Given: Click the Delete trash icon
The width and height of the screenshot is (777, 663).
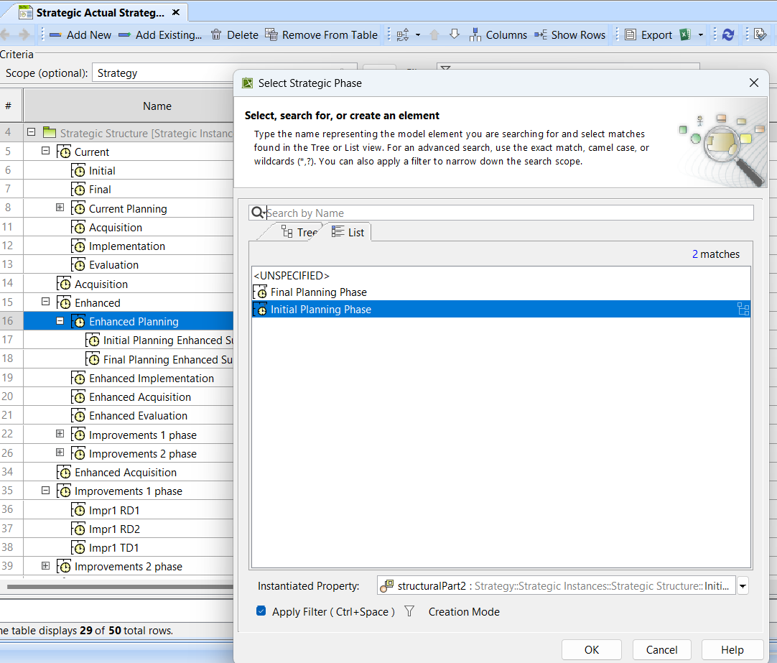Looking at the screenshot, I should point(216,34).
